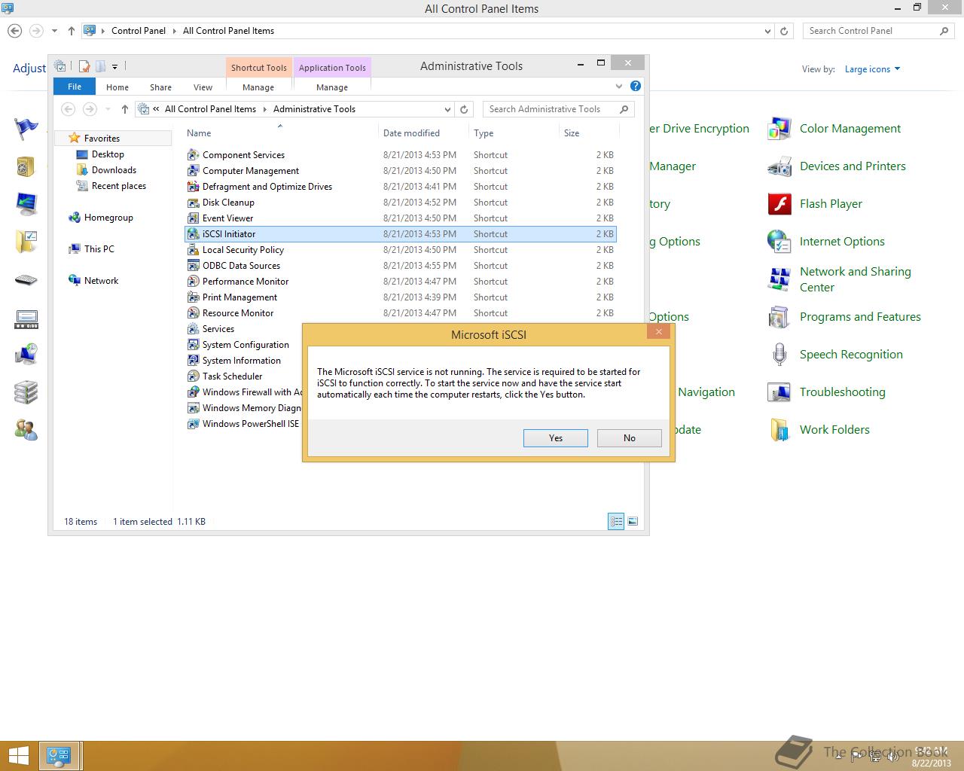Open recent locations dropdown in Administrative Tools
964x771 pixels.
point(108,109)
